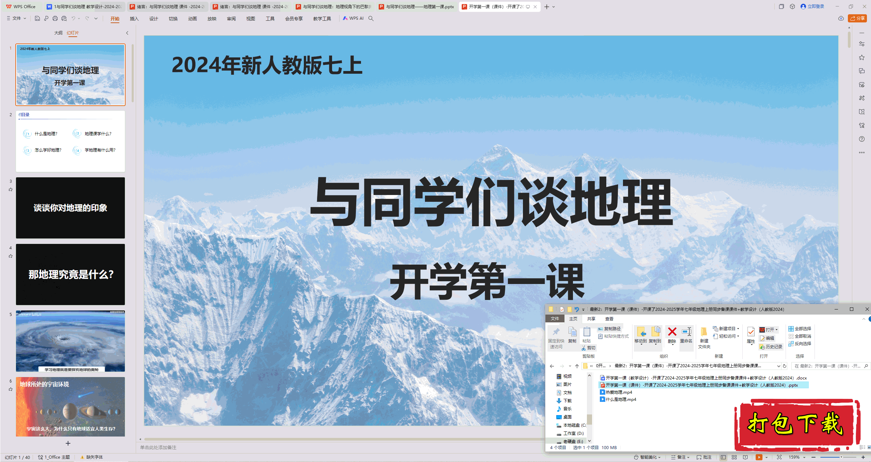The image size is (871, 462).
Task: Click the missing fonts (缺失字体) warning
Action: coord(92,457)
